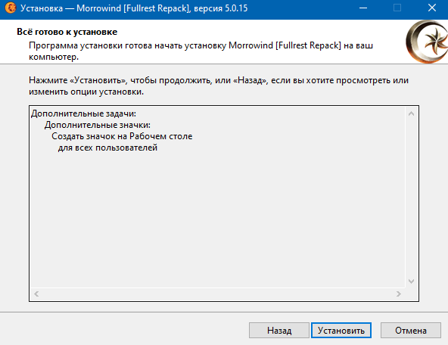Screen dimensions: 448x345
Task: Close the installer window with the X
Action: pyautogui.click(x=431, y=8)
